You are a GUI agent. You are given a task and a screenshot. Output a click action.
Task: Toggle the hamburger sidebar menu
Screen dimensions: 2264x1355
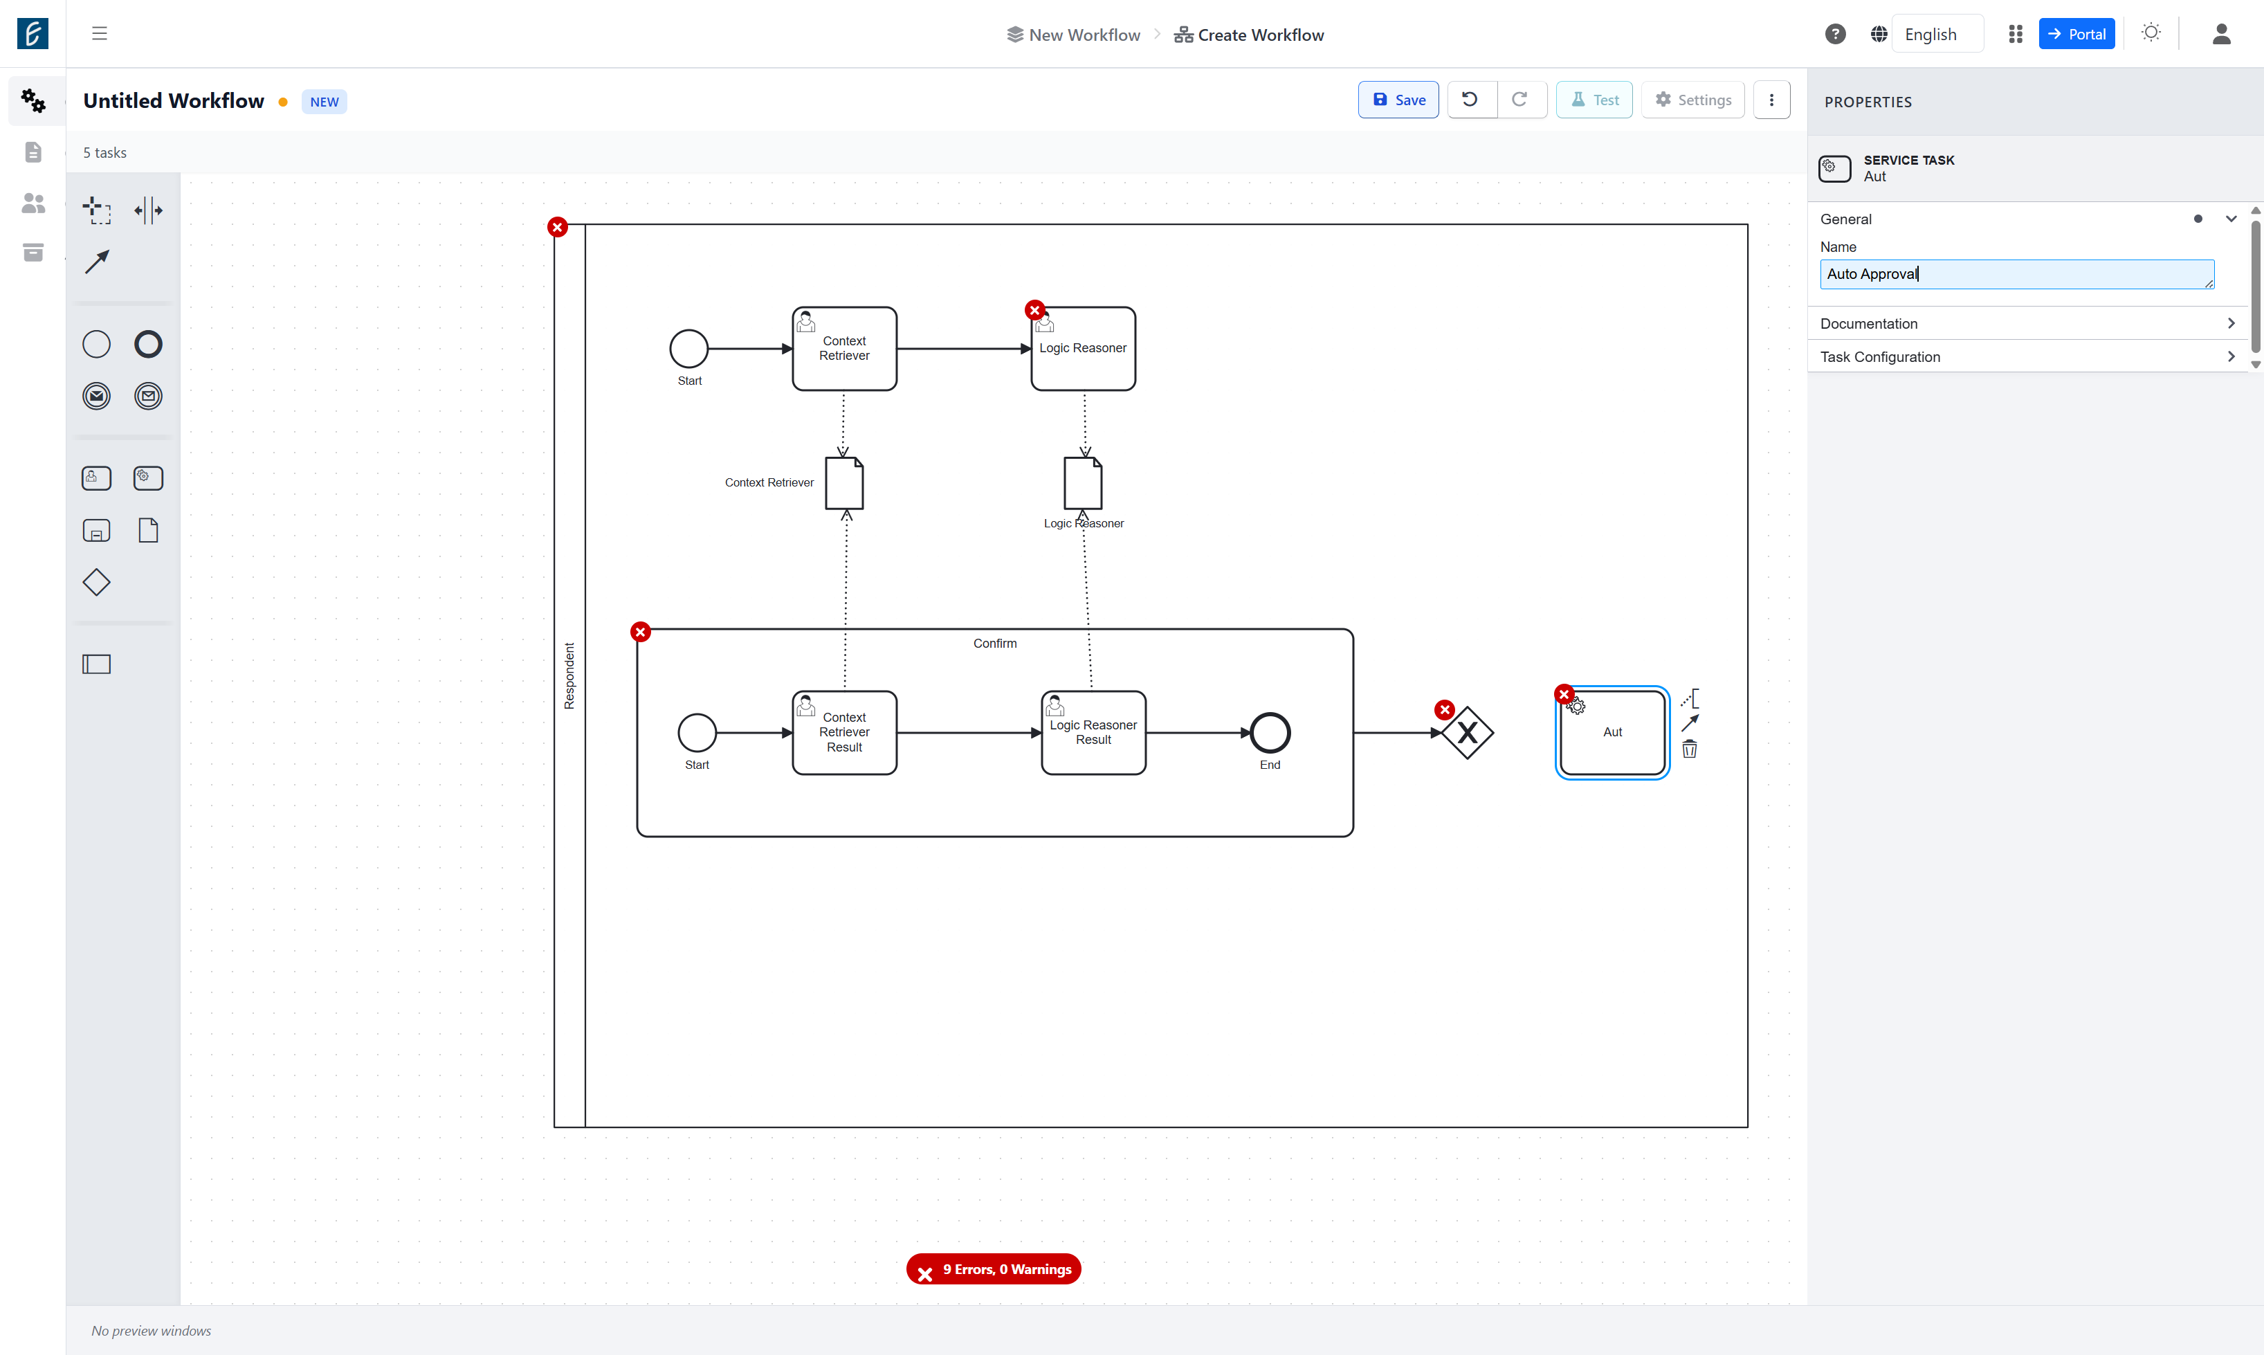click(100, 34)
